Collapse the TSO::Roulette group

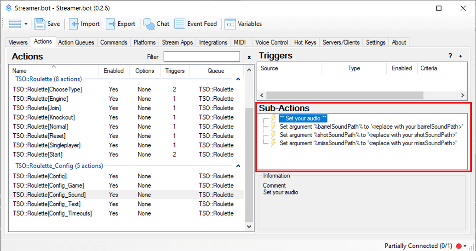point(238,79)
